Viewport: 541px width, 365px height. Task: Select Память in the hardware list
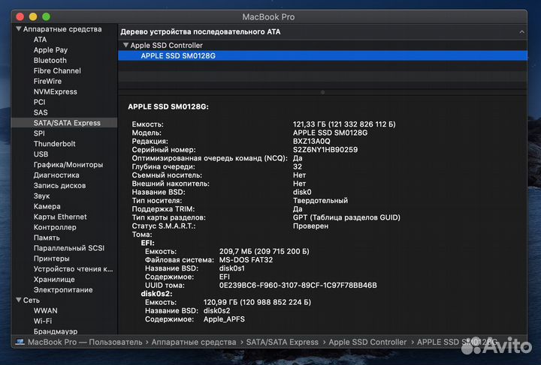coord(47,238)
